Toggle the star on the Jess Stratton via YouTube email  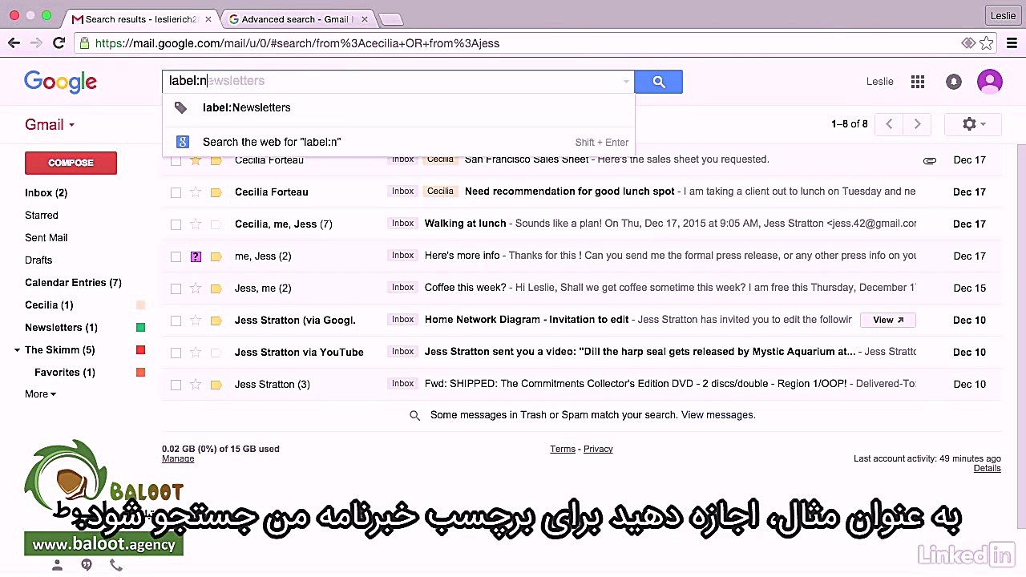196,353
